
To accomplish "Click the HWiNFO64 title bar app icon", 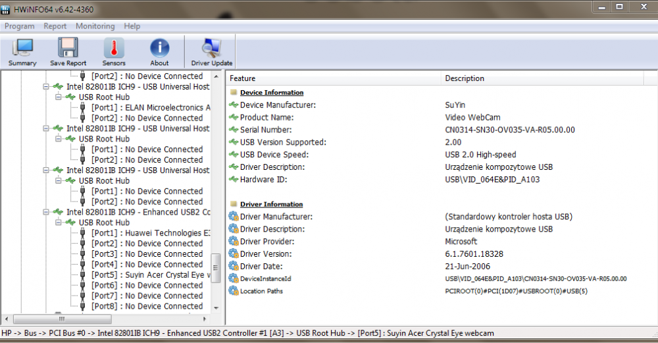I will (x=5, y=9).
